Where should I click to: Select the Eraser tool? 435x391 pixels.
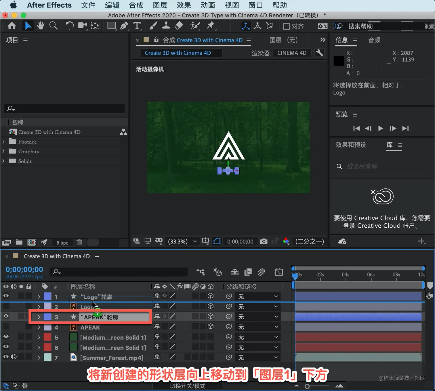click(x=179, y=26)
